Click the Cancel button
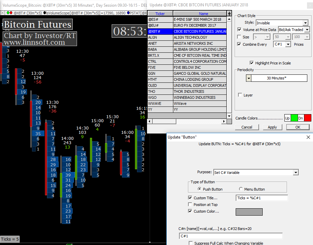Viewport: 313px width, 245px height. [247, 127]
